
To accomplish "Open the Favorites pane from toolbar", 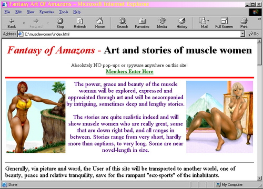I will [142, 23].
